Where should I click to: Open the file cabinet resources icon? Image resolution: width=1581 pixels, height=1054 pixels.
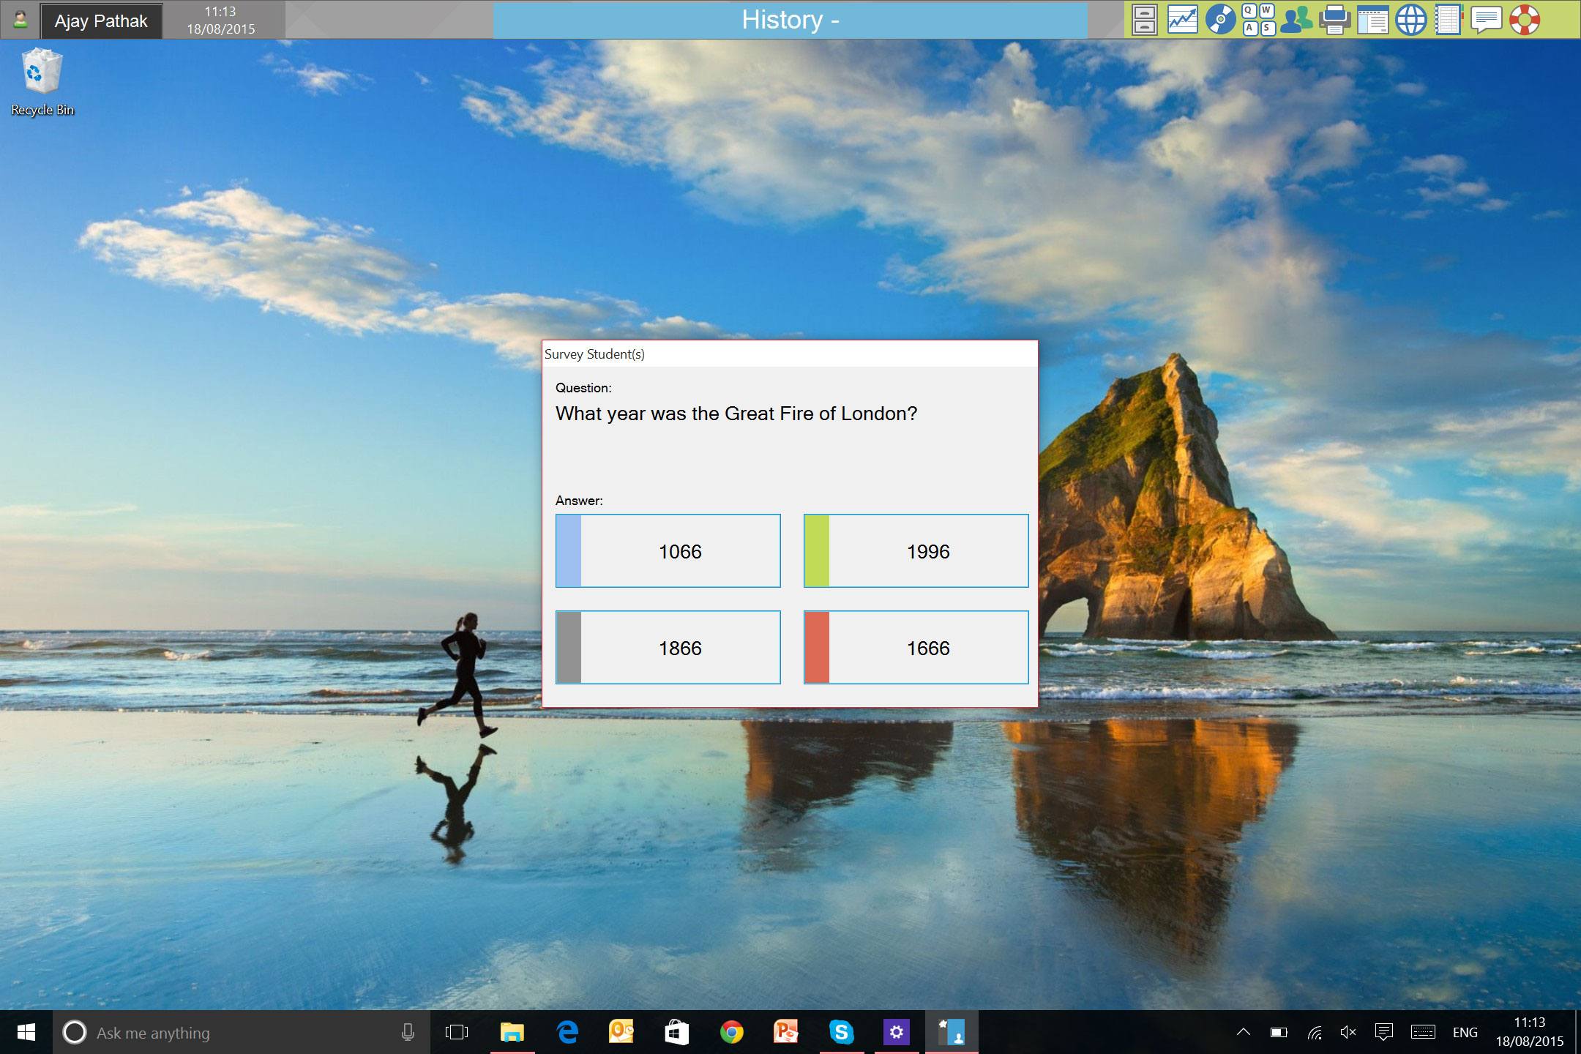(x=1144, y=20)
